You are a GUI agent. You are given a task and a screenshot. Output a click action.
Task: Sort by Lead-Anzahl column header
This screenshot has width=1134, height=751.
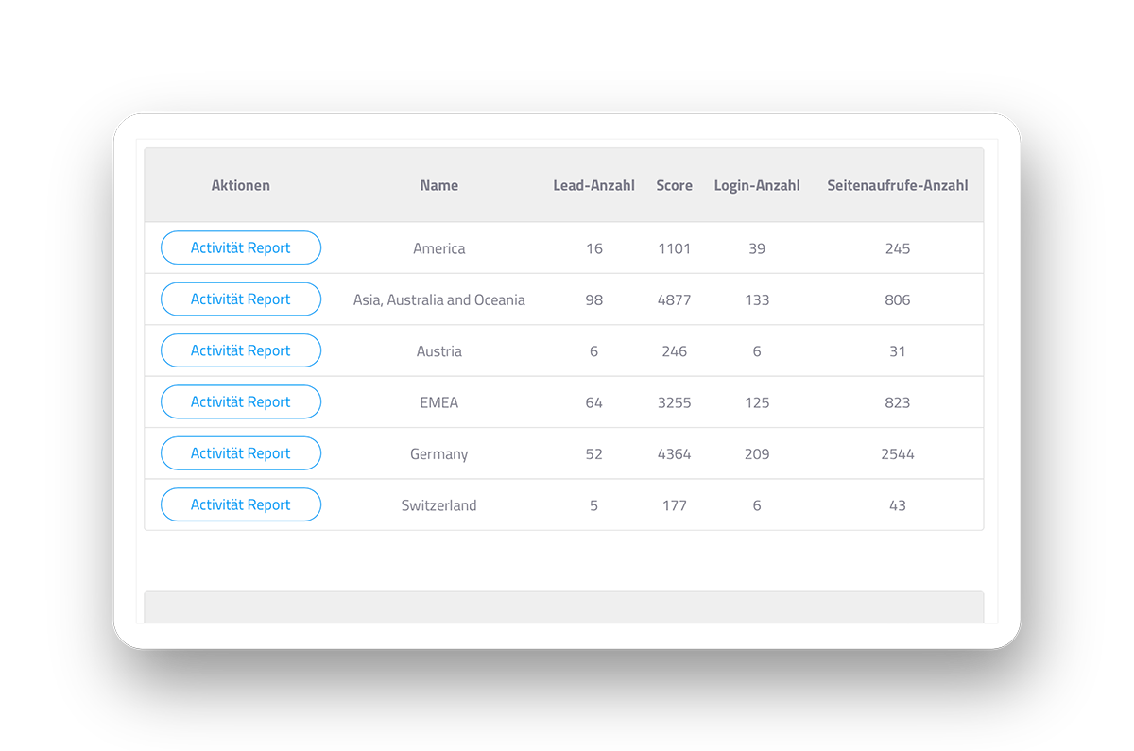(x=593, y=185)
